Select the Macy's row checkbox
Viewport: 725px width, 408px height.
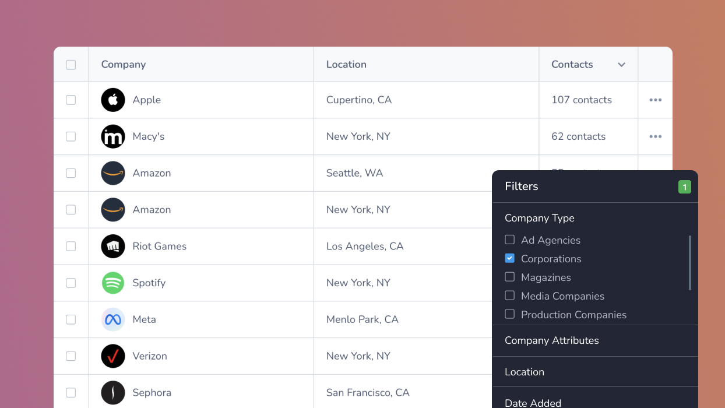71,136
